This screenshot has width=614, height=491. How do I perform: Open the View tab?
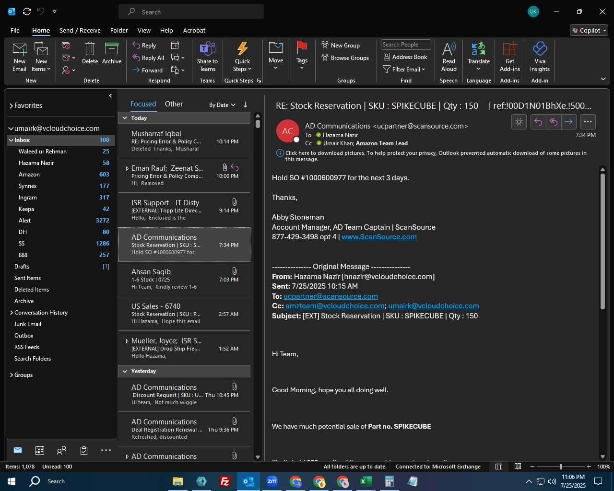point(144,30)
